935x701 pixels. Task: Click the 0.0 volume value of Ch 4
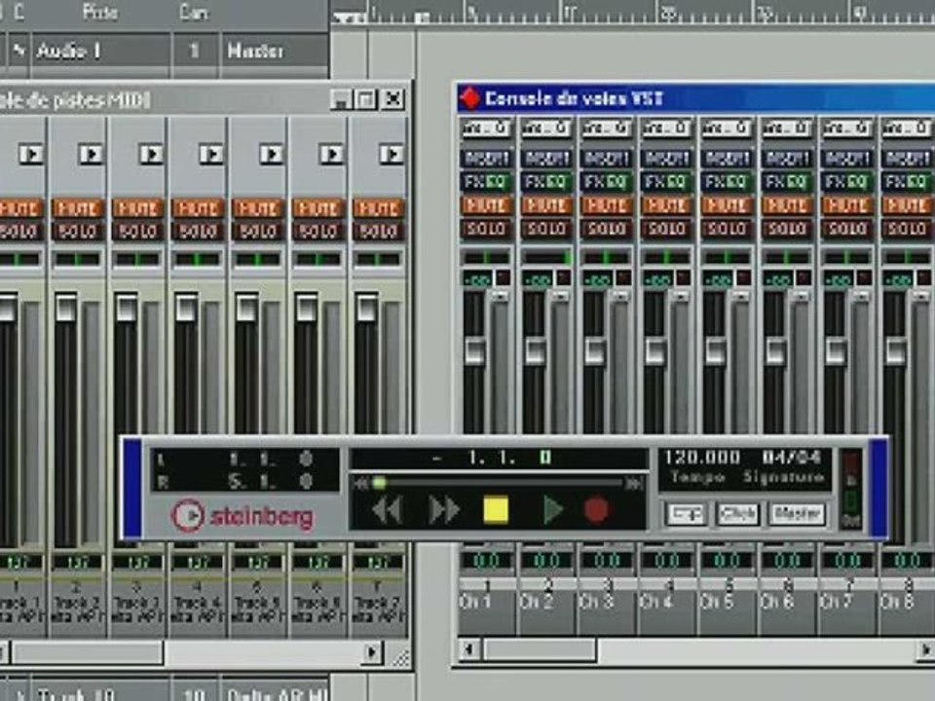[x=666, y=561]
